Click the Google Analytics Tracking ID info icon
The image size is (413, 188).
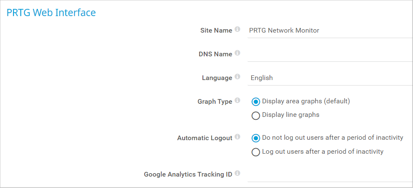[237, 173]
